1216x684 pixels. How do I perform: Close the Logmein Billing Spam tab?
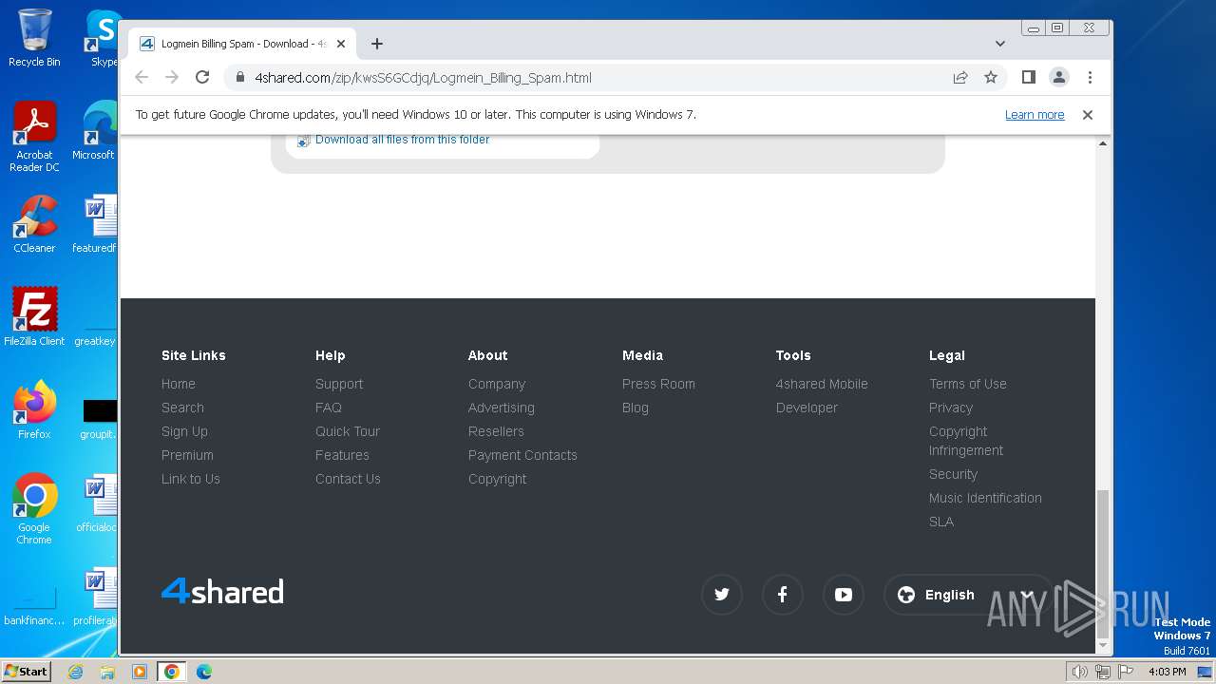point(341,44)
